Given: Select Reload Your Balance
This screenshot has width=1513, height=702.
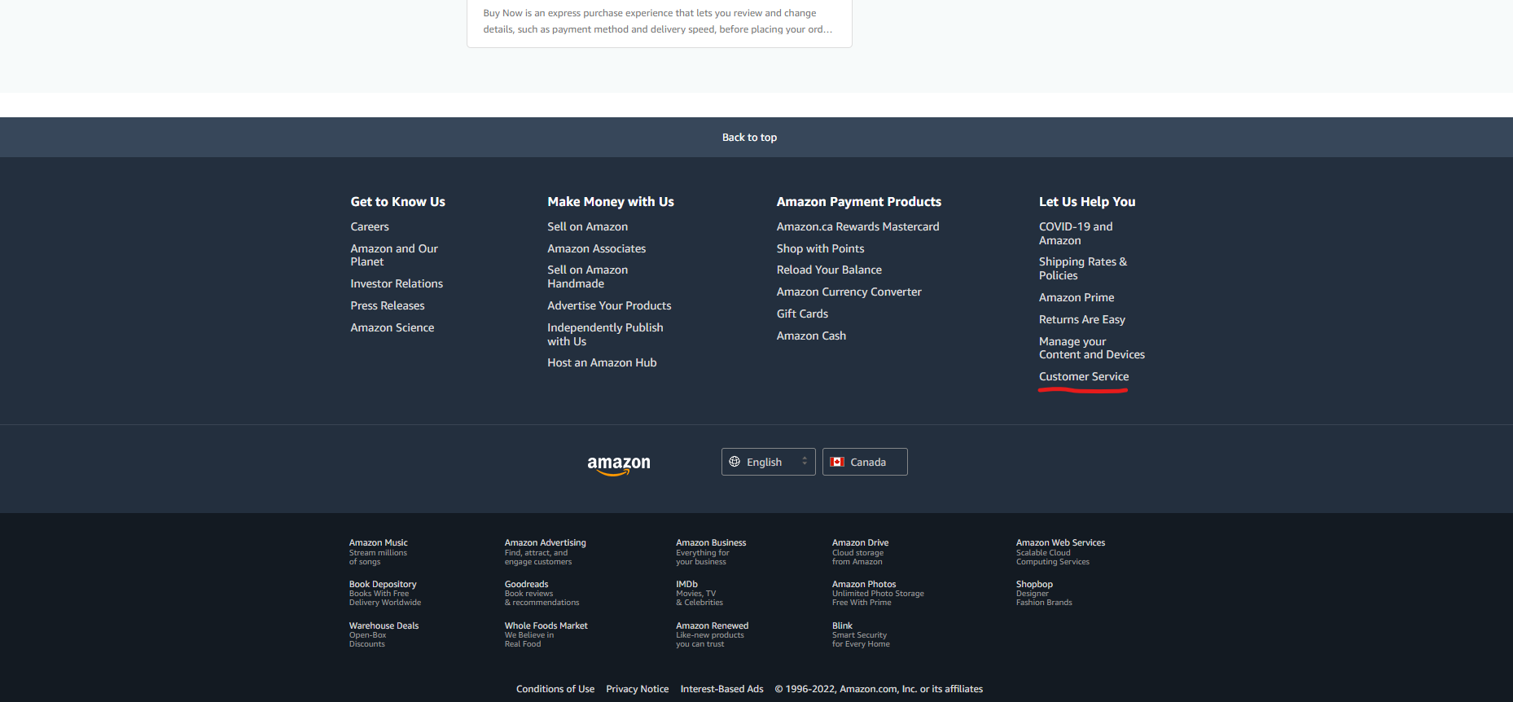Looking at the screenshot, I should [x=829, y=270].
